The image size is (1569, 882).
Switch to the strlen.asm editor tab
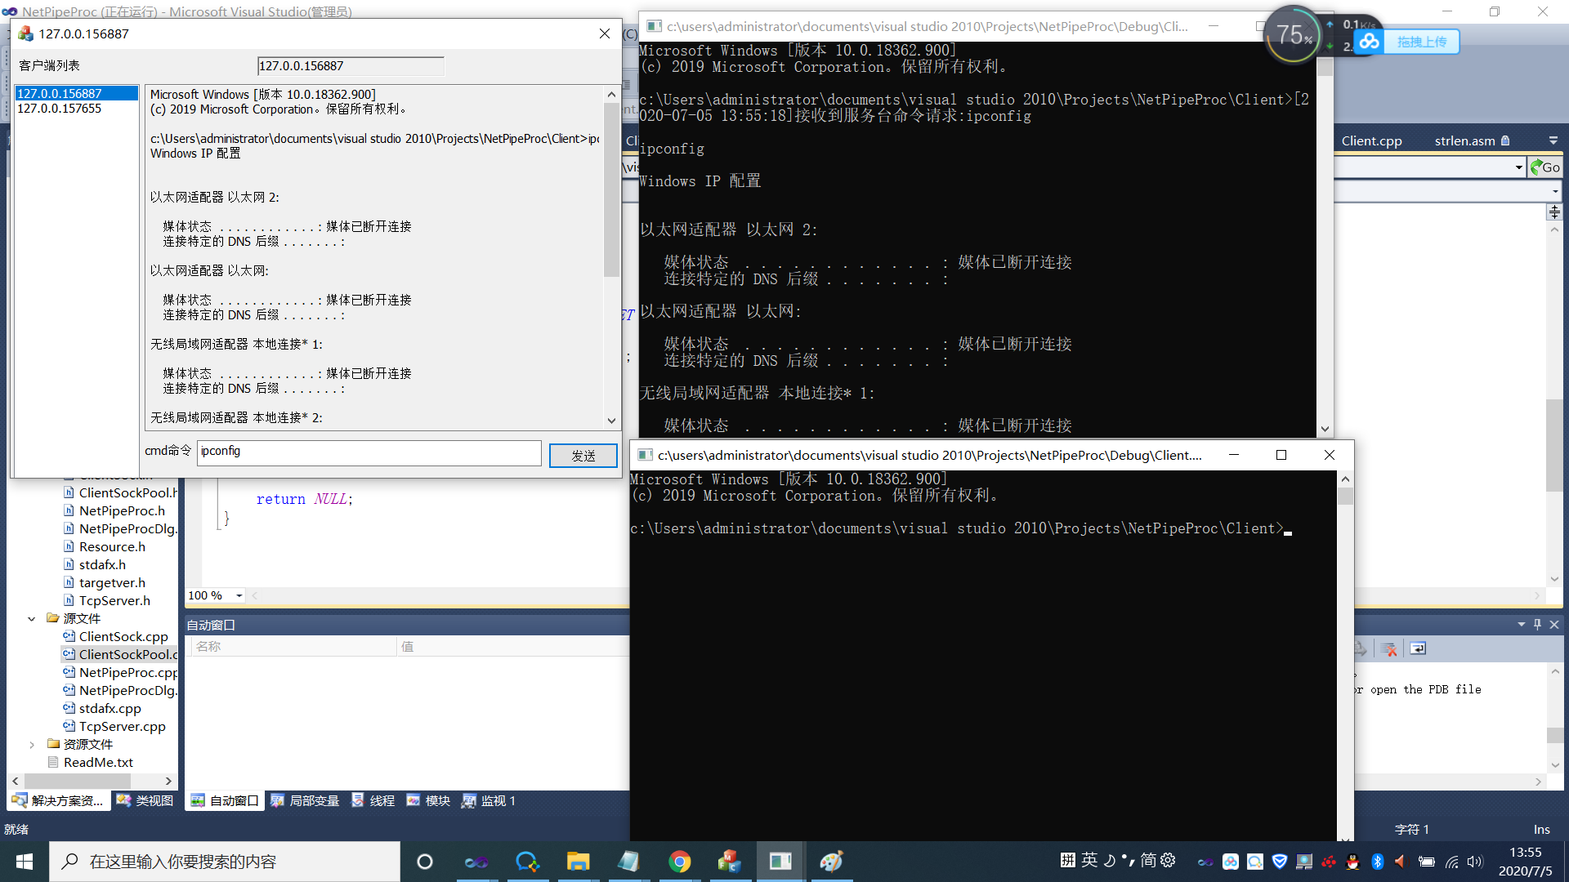1464,140
